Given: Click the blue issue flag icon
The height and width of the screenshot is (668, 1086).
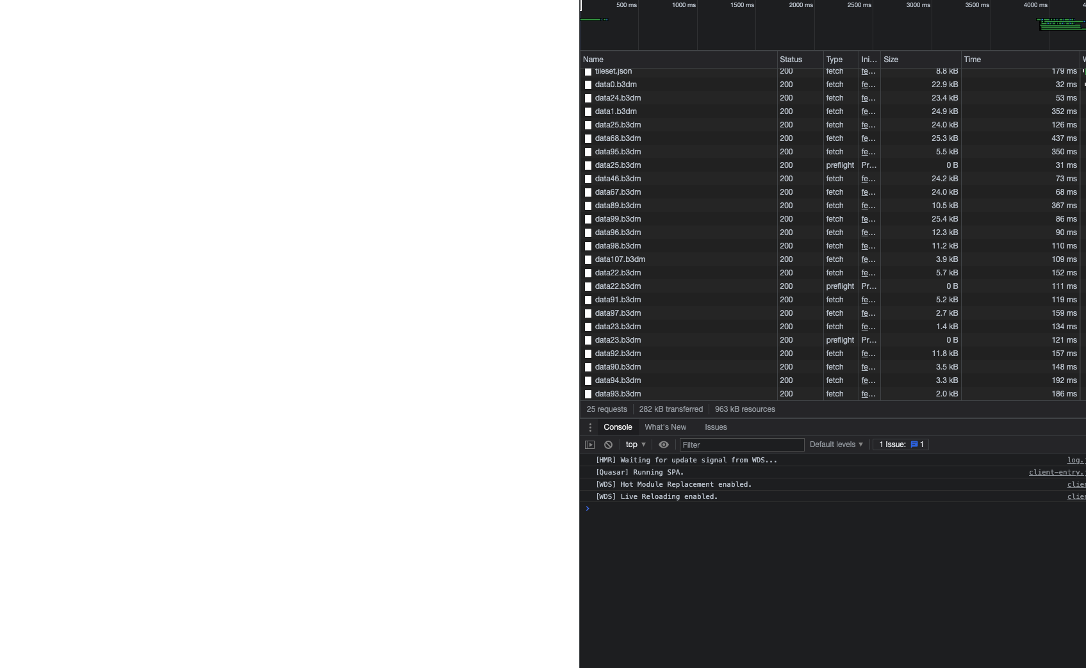Looking at the screenshot, I should 914,444.
